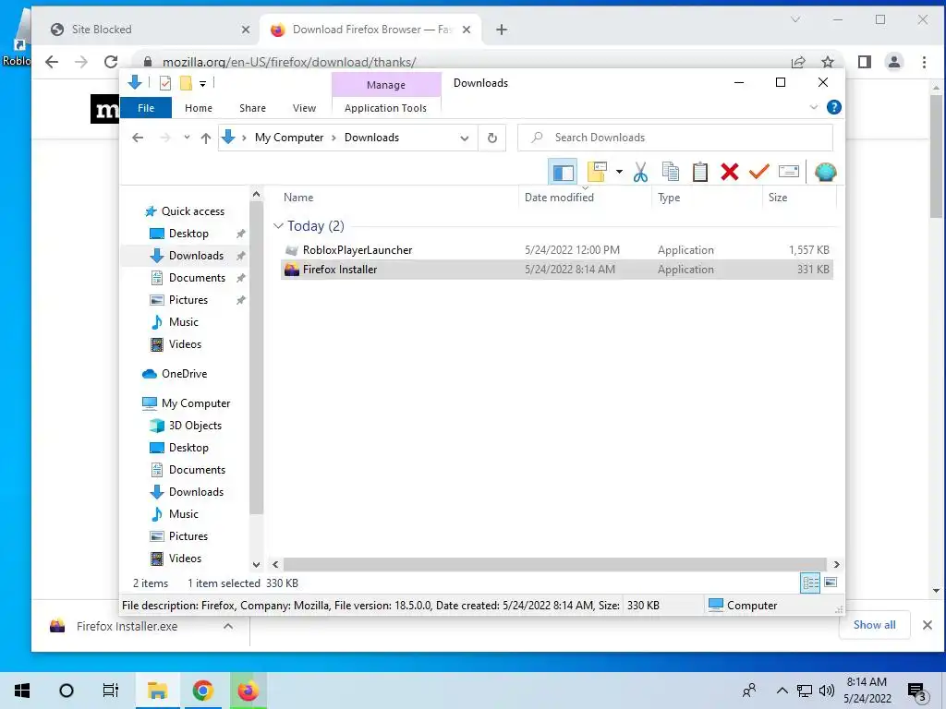
Task: Select the Firefox Installer file row
Action: tap(557, 270)
